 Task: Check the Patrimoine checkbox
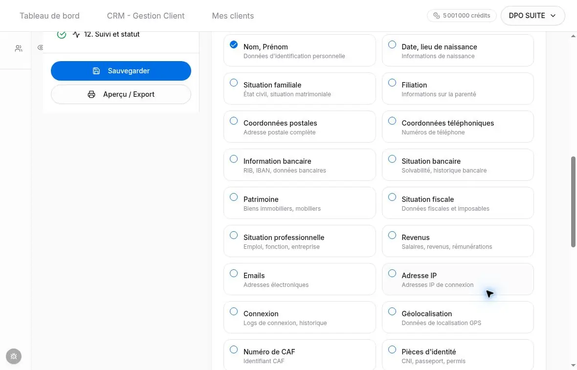tap(234, 197)
